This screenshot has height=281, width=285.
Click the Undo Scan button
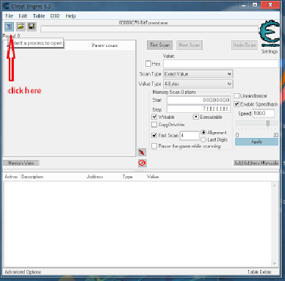tap(245, 45)
